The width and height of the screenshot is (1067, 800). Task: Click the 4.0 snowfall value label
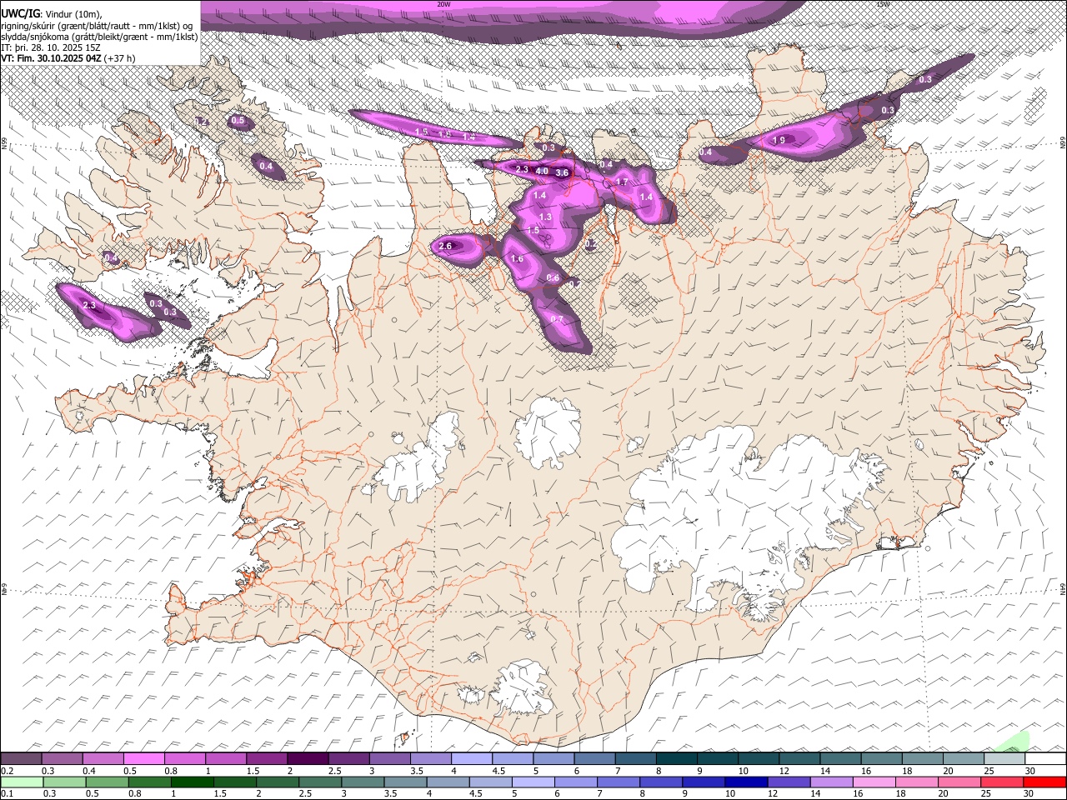pos(542,172)
